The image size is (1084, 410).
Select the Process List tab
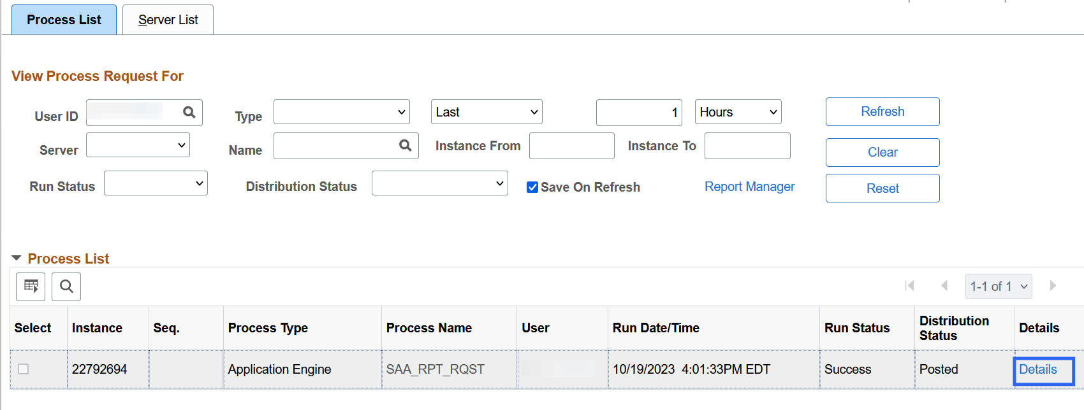[x=64, y=20]
